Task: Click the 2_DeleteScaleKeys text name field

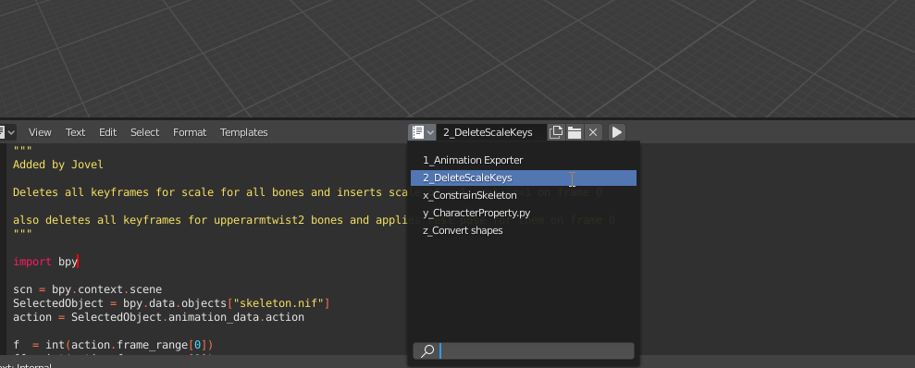Action: [491, 132]
